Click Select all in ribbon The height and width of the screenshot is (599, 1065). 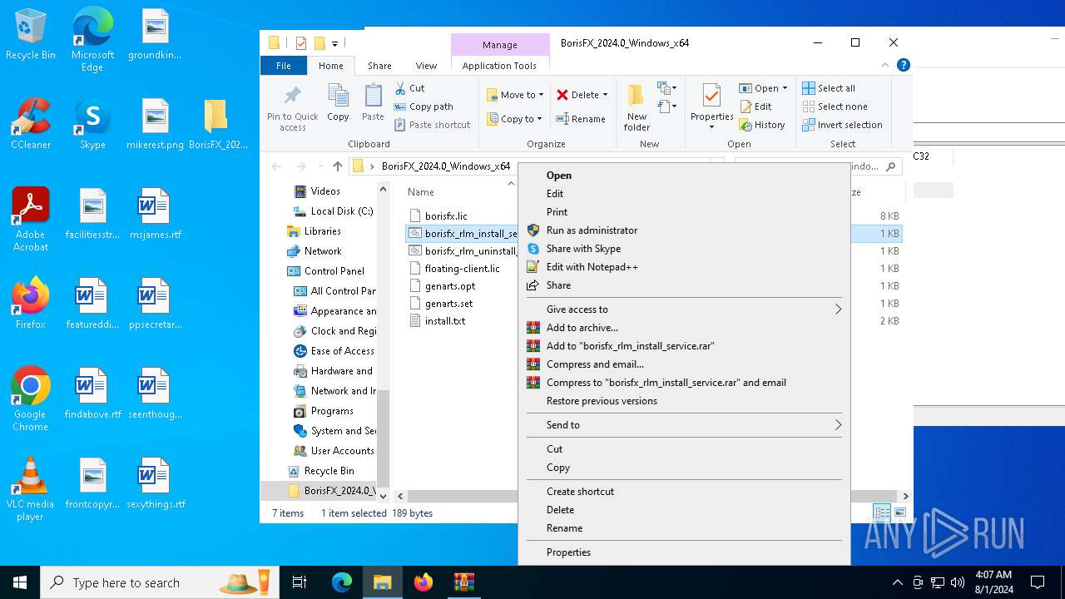829,88
